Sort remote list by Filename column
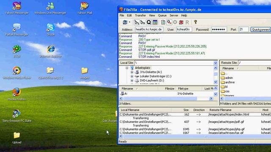The width and height of the screenshot is (271, 152). [x=239, y=68]
